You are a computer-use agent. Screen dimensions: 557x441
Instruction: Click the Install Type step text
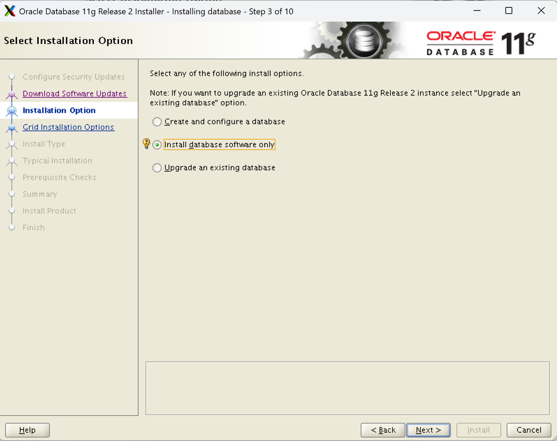44,144
